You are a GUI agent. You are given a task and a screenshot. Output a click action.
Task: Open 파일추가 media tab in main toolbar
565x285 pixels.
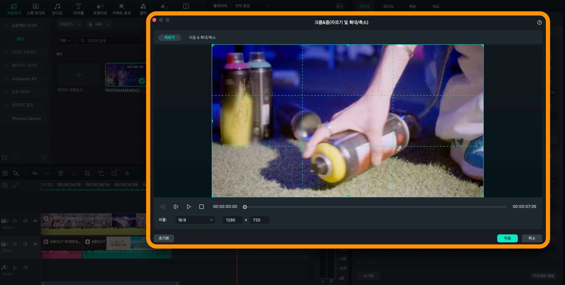(14, 9)
